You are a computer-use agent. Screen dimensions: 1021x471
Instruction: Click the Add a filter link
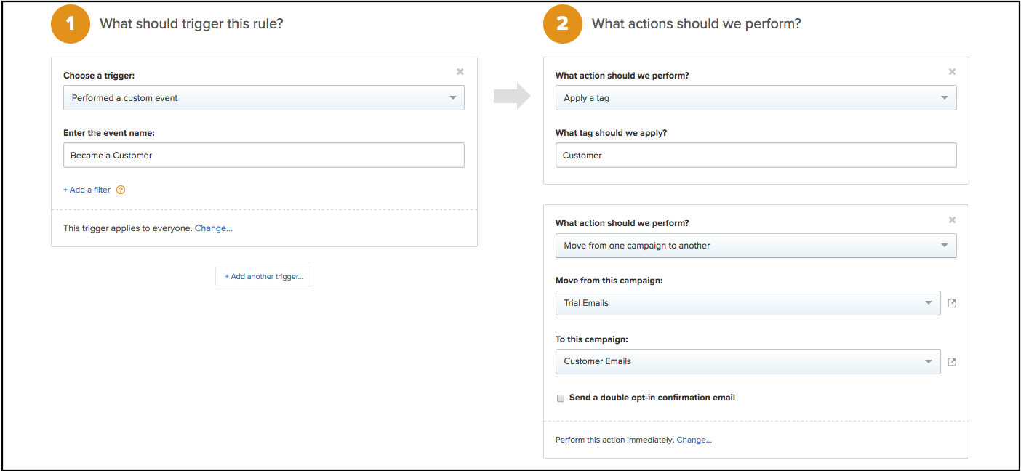pyautogui.click(x=87, y=190)
